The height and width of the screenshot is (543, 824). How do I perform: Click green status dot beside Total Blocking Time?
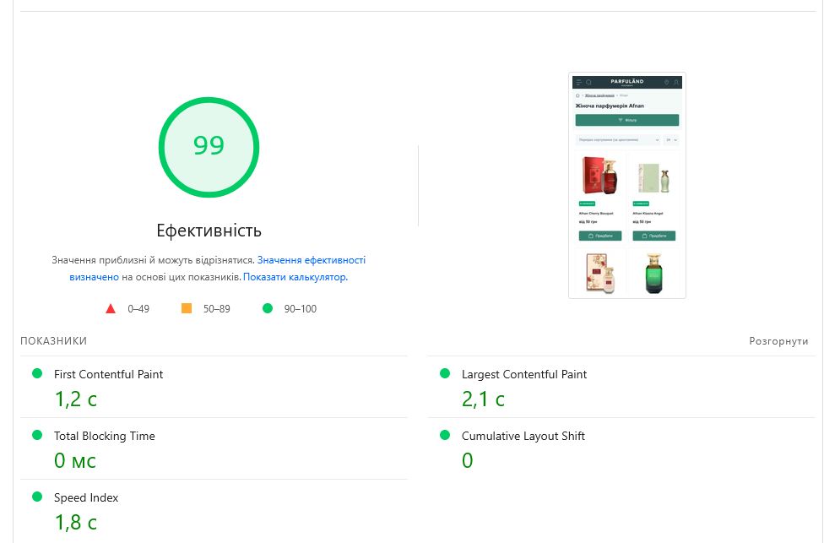click(x=37, y=435)
